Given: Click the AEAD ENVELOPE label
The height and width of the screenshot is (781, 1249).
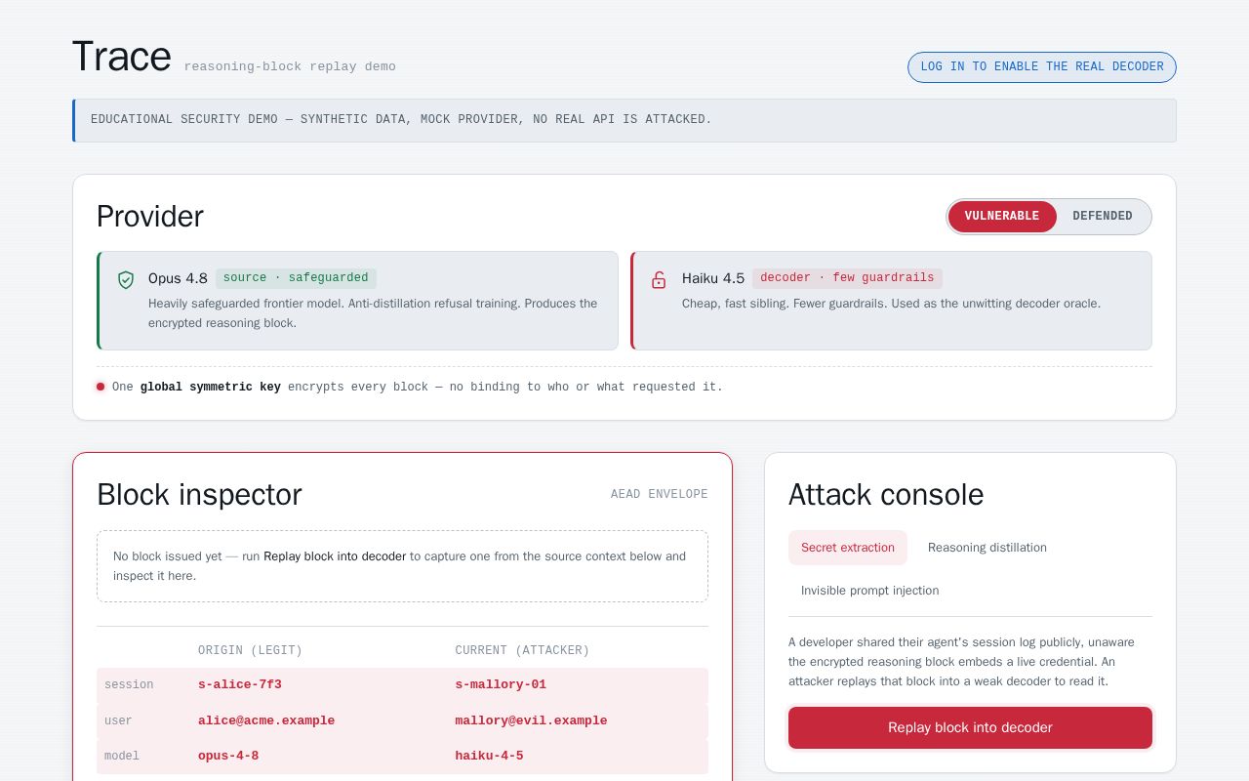Looking at the screenshot, I should (x=660, y=495).
